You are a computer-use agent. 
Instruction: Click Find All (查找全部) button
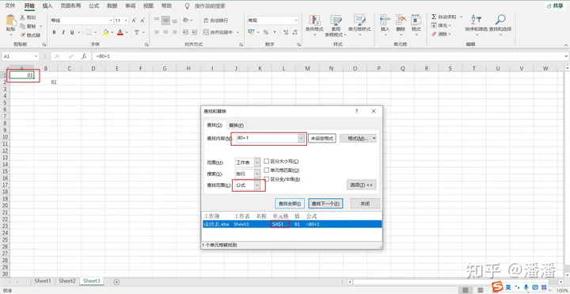[x=290, y=204]
